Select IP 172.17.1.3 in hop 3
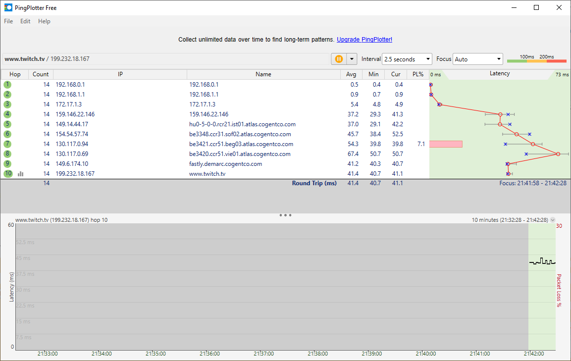Image resolution: width=571 pixels, height=361 pixels. [x=68, y=104]
